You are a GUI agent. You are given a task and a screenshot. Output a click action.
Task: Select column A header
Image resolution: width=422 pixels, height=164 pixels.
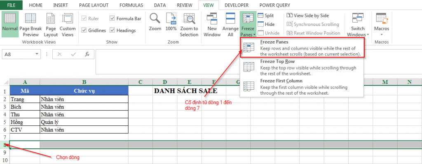(25, 82)
